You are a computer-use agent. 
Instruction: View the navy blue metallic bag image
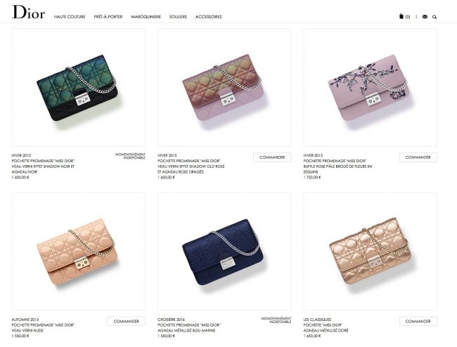coord(224,251)
